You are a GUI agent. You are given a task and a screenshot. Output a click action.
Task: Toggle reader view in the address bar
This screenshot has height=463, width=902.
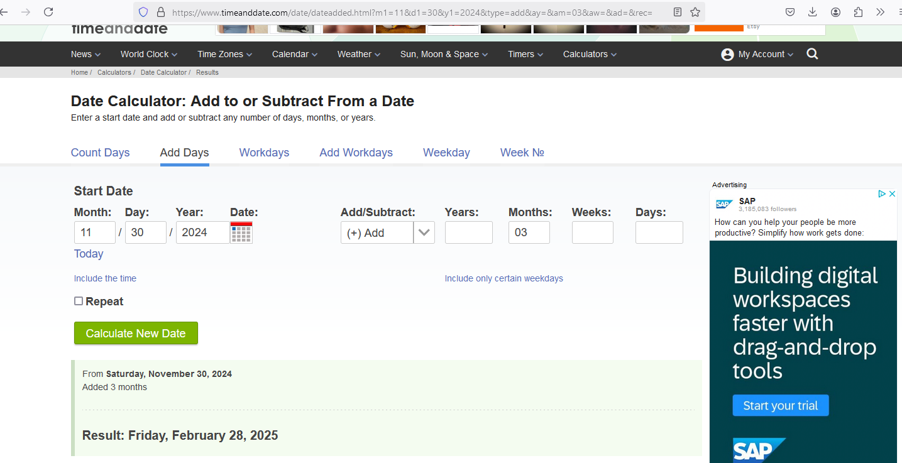[678, 12]
